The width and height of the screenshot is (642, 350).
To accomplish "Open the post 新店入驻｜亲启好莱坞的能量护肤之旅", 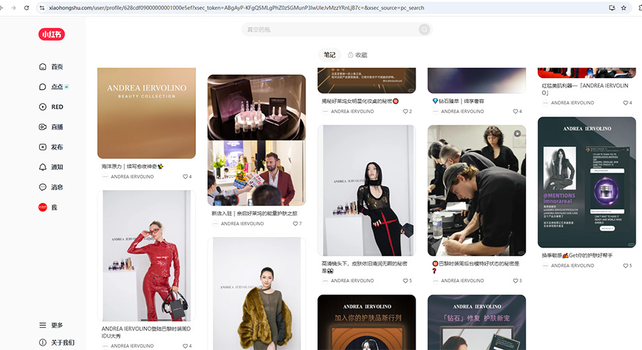I will (x=254, y=213).
